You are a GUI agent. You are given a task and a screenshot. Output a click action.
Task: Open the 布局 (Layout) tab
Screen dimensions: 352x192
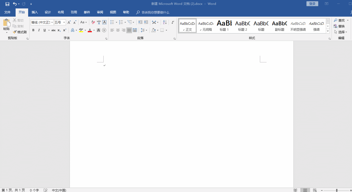[61, 12]
